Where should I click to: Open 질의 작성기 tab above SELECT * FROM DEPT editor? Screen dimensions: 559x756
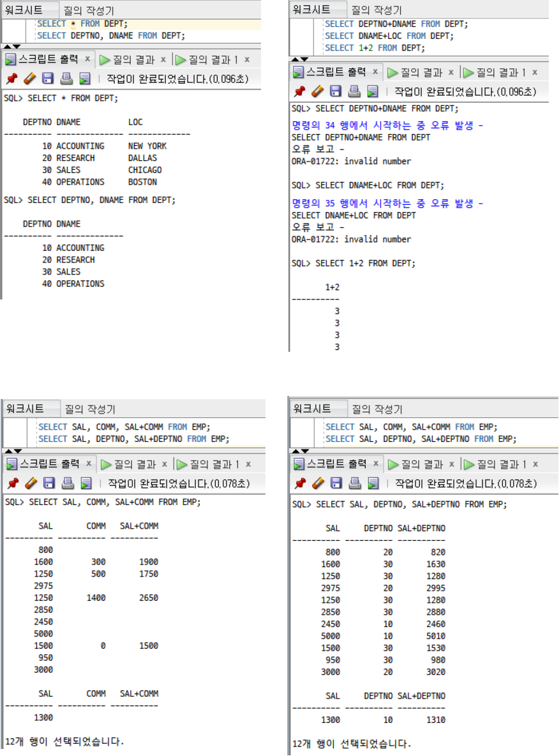click(x=89, y=10)
